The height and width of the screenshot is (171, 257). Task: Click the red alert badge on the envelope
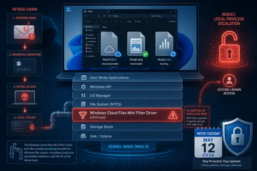tap(32, 37)
